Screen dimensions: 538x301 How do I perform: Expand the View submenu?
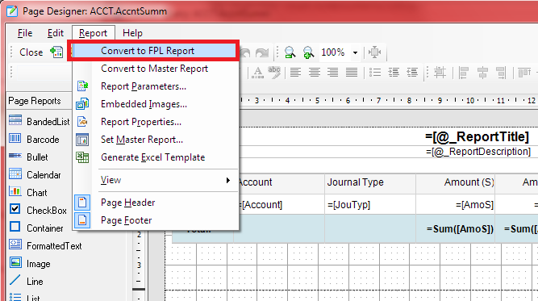click(x=155, y=180)
